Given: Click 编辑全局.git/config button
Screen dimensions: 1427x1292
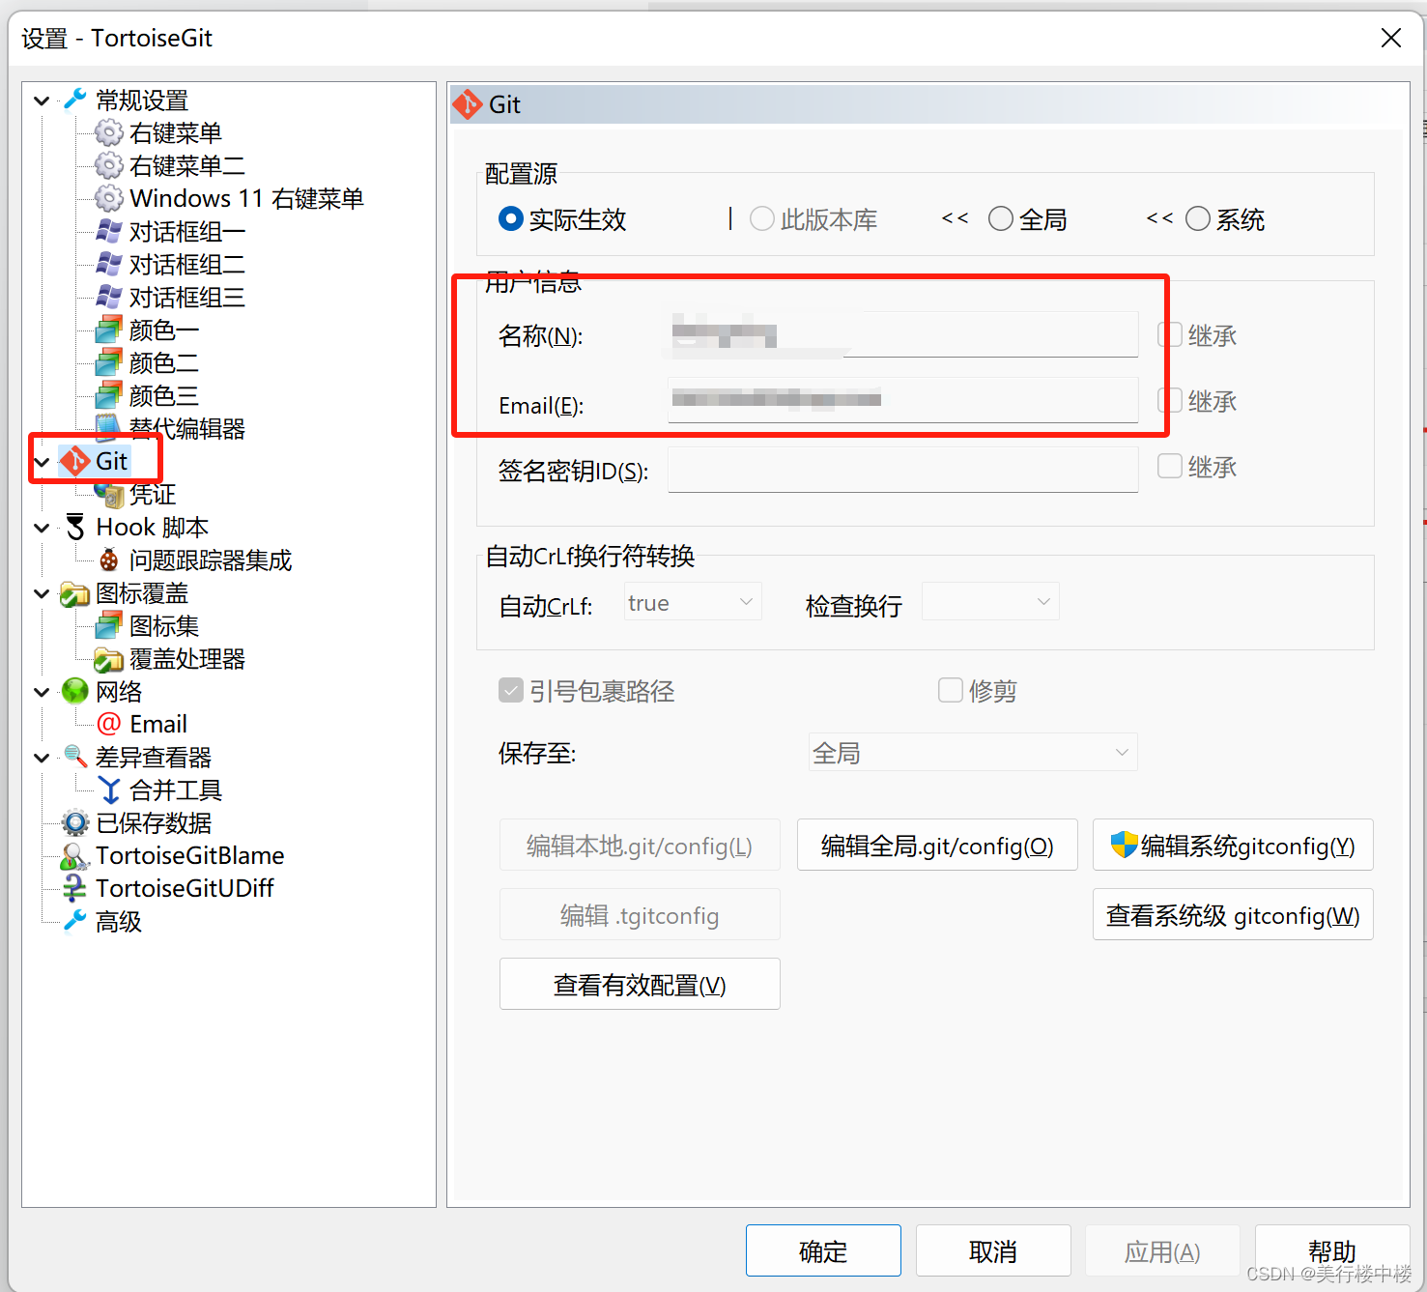Looking at the screenshot, I should pyautogui.click(x=937, y=846).
